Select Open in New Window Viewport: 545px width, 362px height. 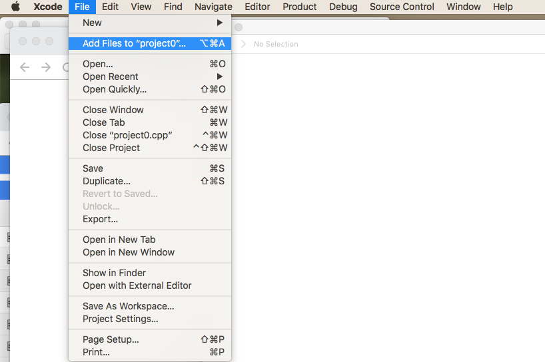tap(150, 252)
